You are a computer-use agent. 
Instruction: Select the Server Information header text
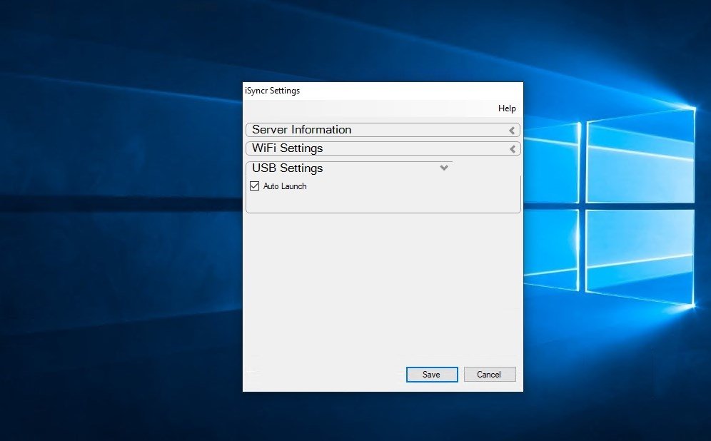click(x=301, y=130)
